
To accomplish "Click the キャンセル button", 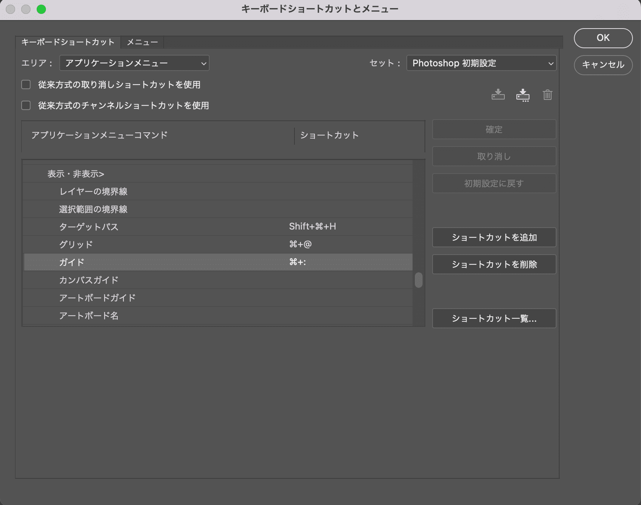I will (603, 65).
